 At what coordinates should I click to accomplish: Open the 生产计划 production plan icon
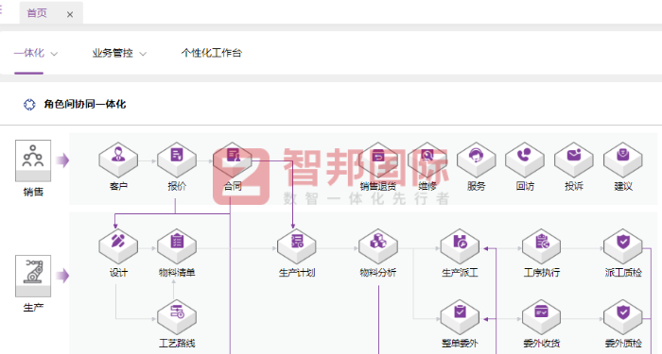tap(296, 246)
